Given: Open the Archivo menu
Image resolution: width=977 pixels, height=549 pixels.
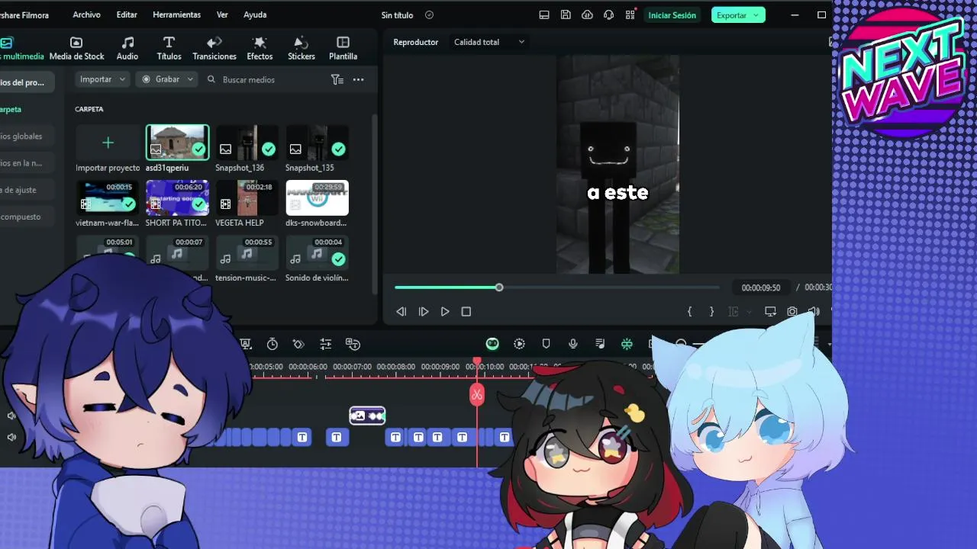Looking at the screenshot, I should [86, 14].
